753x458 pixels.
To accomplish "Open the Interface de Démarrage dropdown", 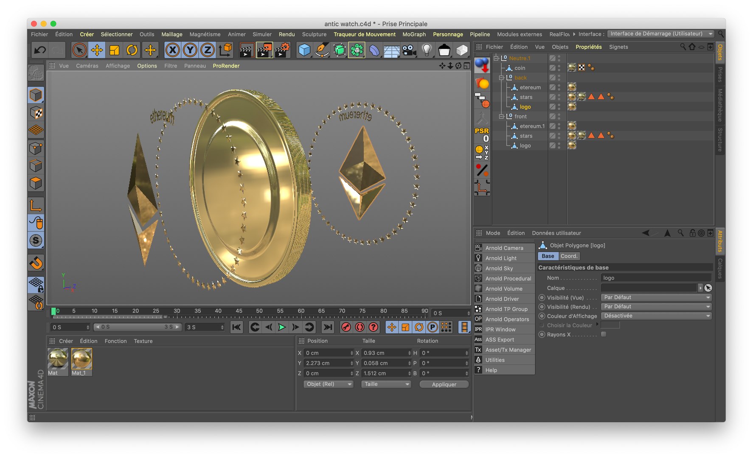I will (x=661, y=34).
